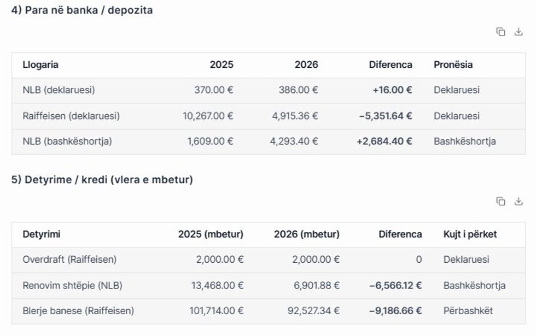Click the 'Llogaria' column header
The height and width of the screenshot is (336, 536).
click(40, 64)
